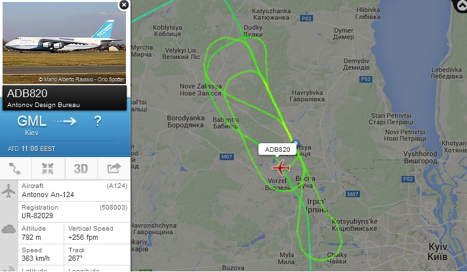Click the Antonov An-124 aircraft field
This screenshot has height=272, width=467.
75,191
